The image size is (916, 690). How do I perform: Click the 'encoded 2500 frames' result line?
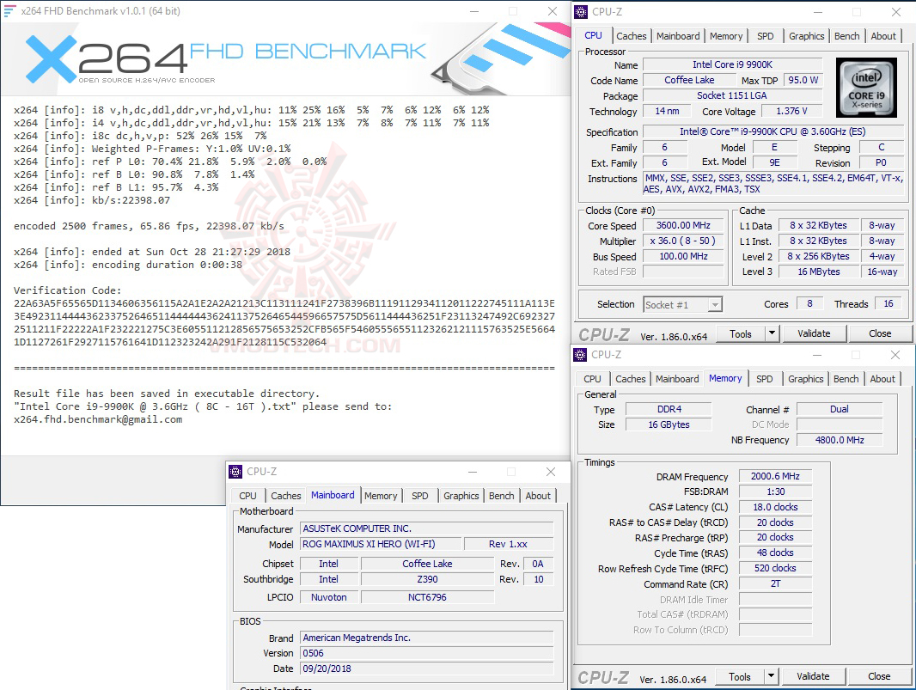[149, 226]
